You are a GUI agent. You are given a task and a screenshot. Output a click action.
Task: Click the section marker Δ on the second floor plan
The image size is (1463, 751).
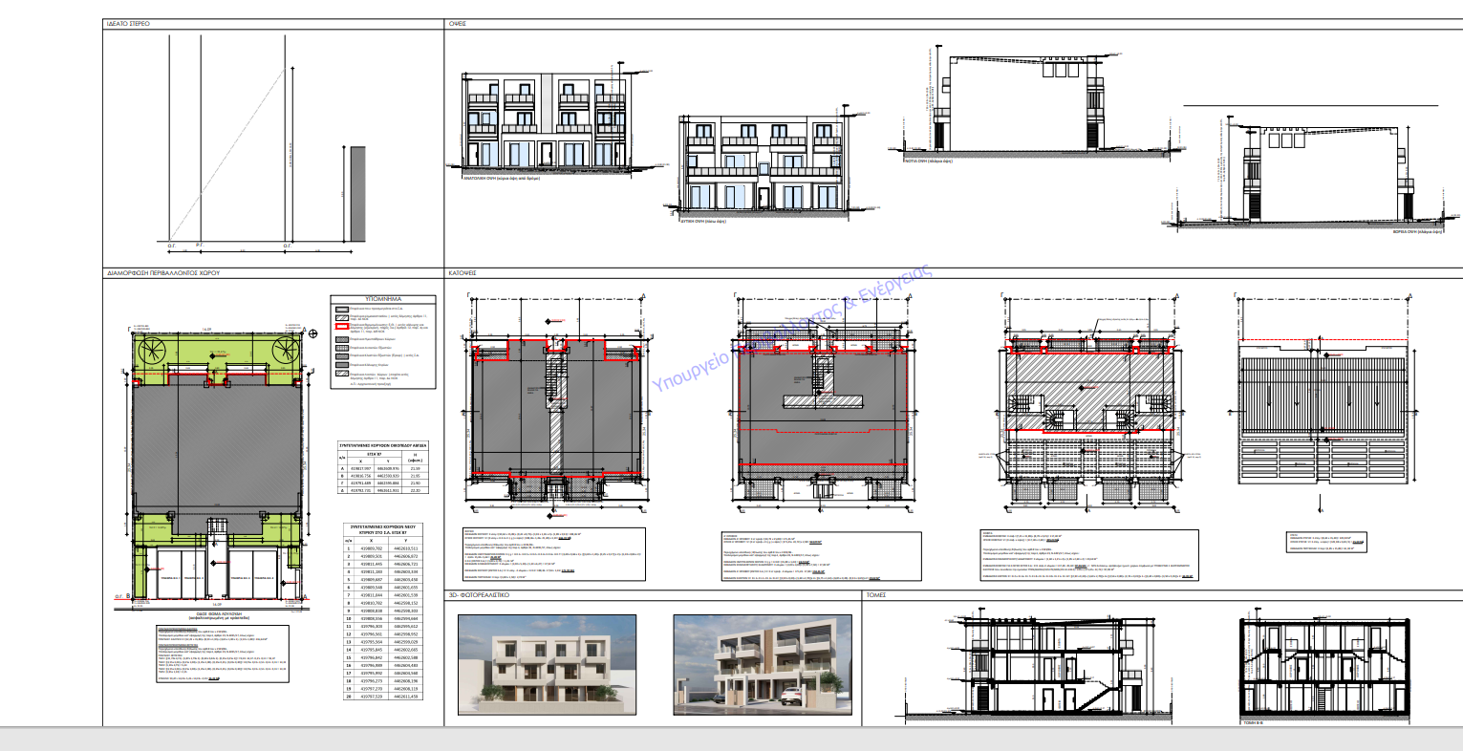click(1176, 295)
